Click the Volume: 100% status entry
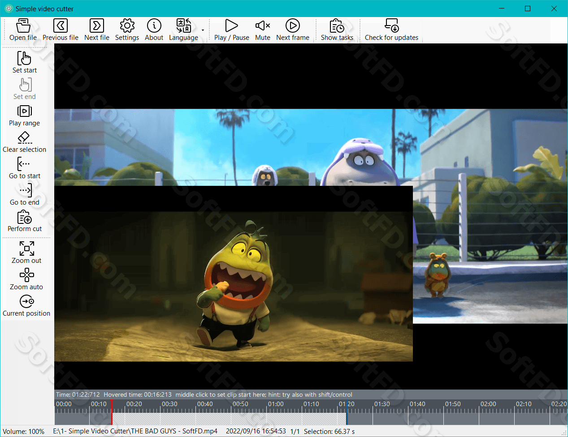Image resolution: width=568 pixels, height=437 pixels. point(24,432)
